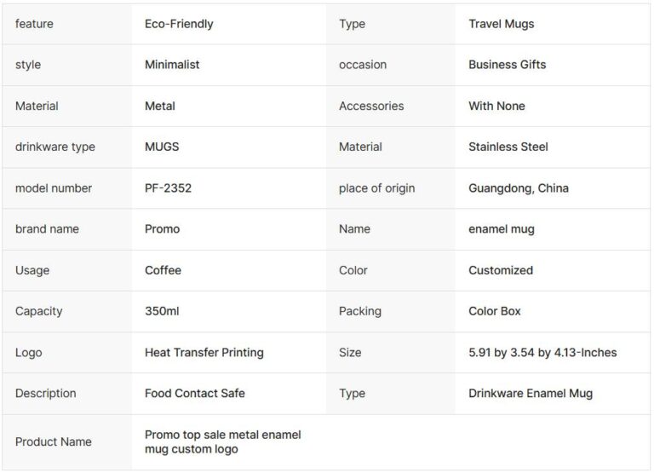The height and width of the screenshot is (473, 654).
Task: Click 'Drinkware Enamel Mug' type value
Action: click(531, 393)
